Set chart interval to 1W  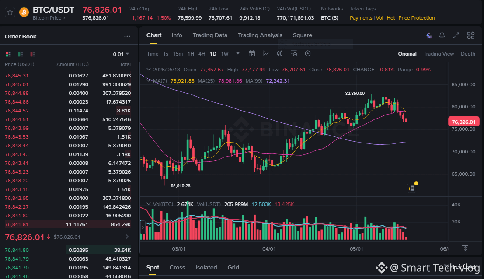(224, 54)
